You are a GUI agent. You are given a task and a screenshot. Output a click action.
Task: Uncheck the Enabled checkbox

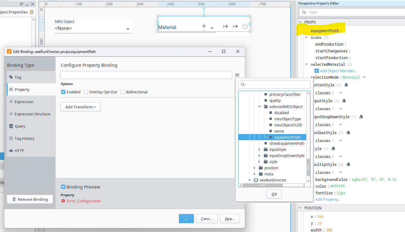coord(63,92)
